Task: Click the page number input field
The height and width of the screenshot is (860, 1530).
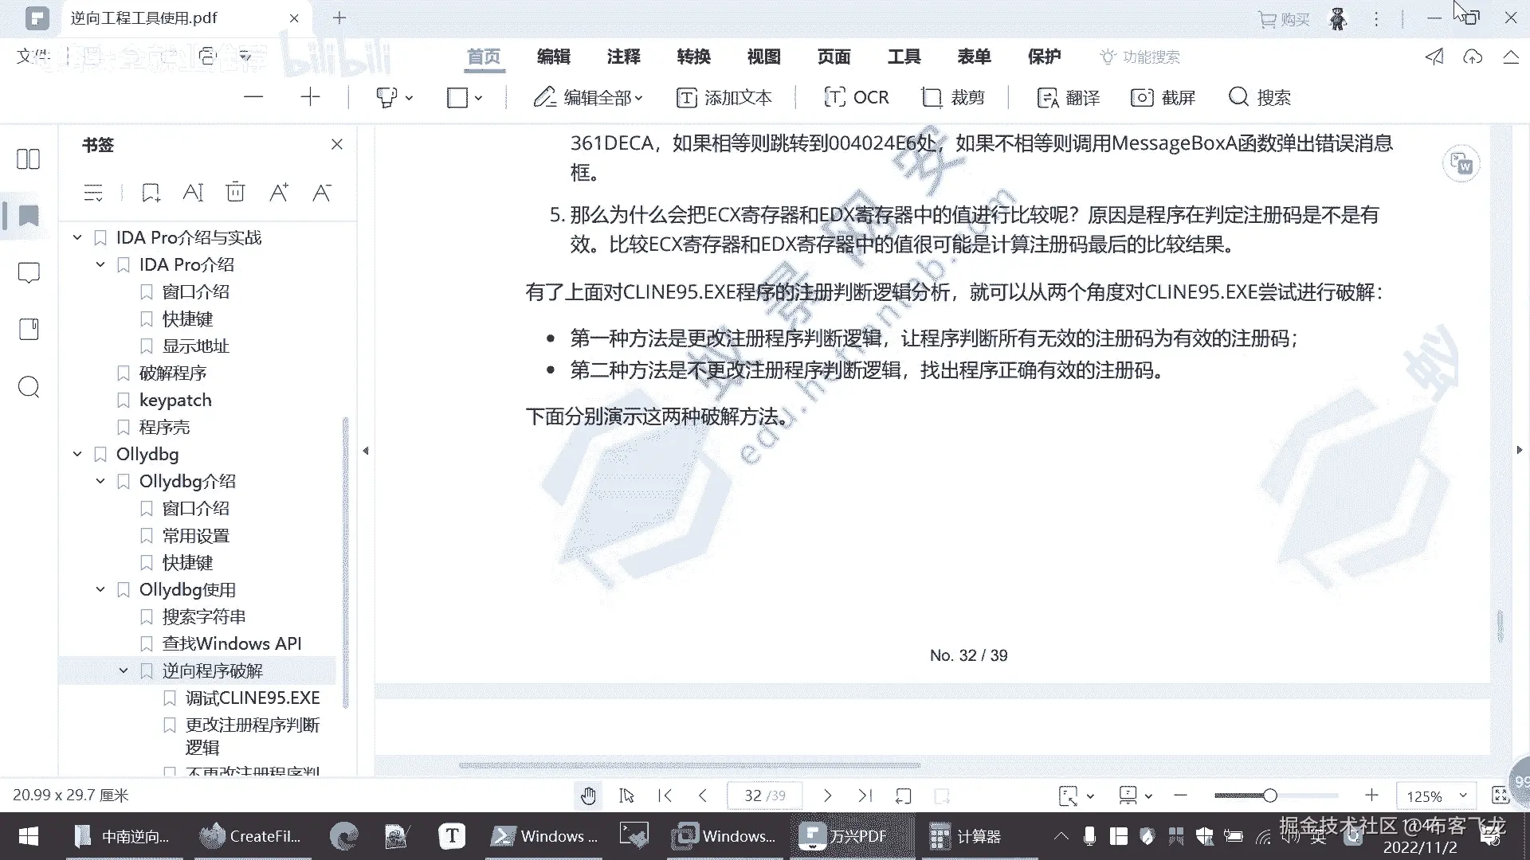Action: (x=763, y=795)
